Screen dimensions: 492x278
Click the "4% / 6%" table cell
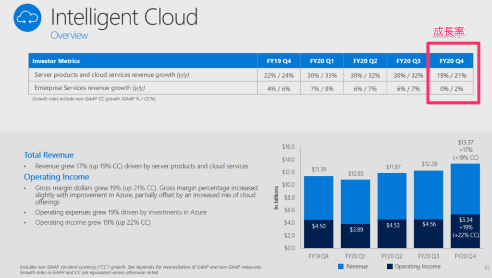click(279, 89)
